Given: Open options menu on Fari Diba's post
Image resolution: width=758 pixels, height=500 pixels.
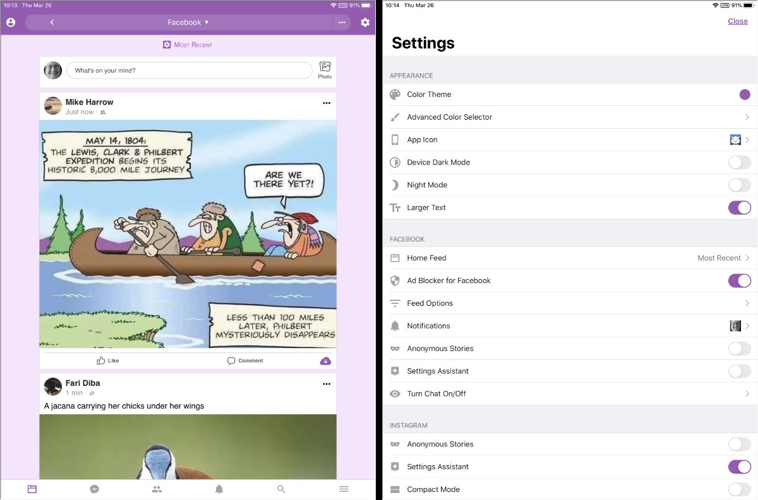Looking at the screenshot, I should (x=327, y=384).
